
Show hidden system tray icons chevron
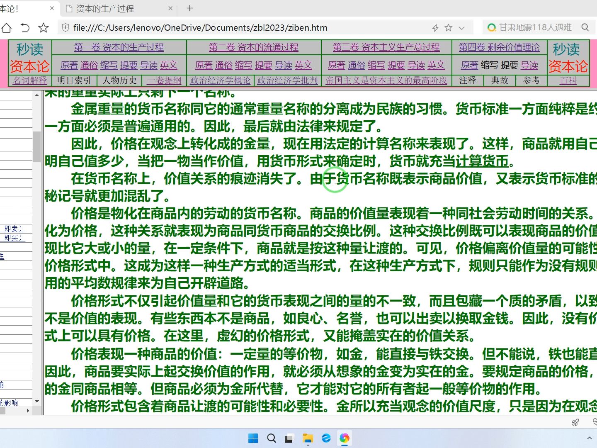589,438
